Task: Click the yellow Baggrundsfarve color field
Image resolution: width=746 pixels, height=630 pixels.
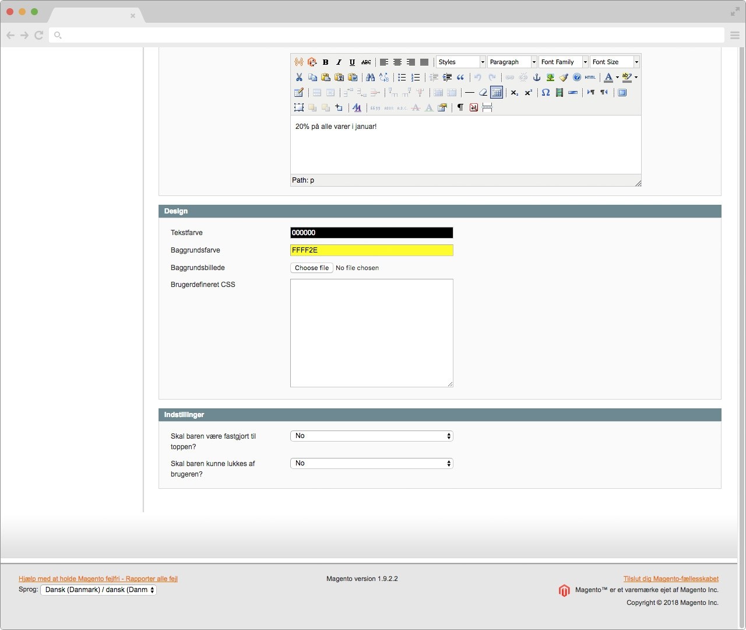Action: point(371,250)
